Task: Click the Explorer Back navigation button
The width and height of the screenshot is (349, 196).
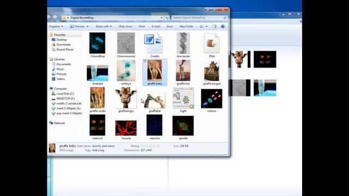Action: coord(50,18)
